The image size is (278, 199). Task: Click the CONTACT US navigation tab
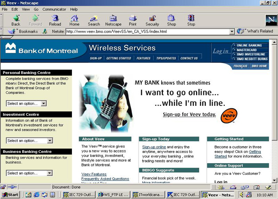[x=189, y=58]
